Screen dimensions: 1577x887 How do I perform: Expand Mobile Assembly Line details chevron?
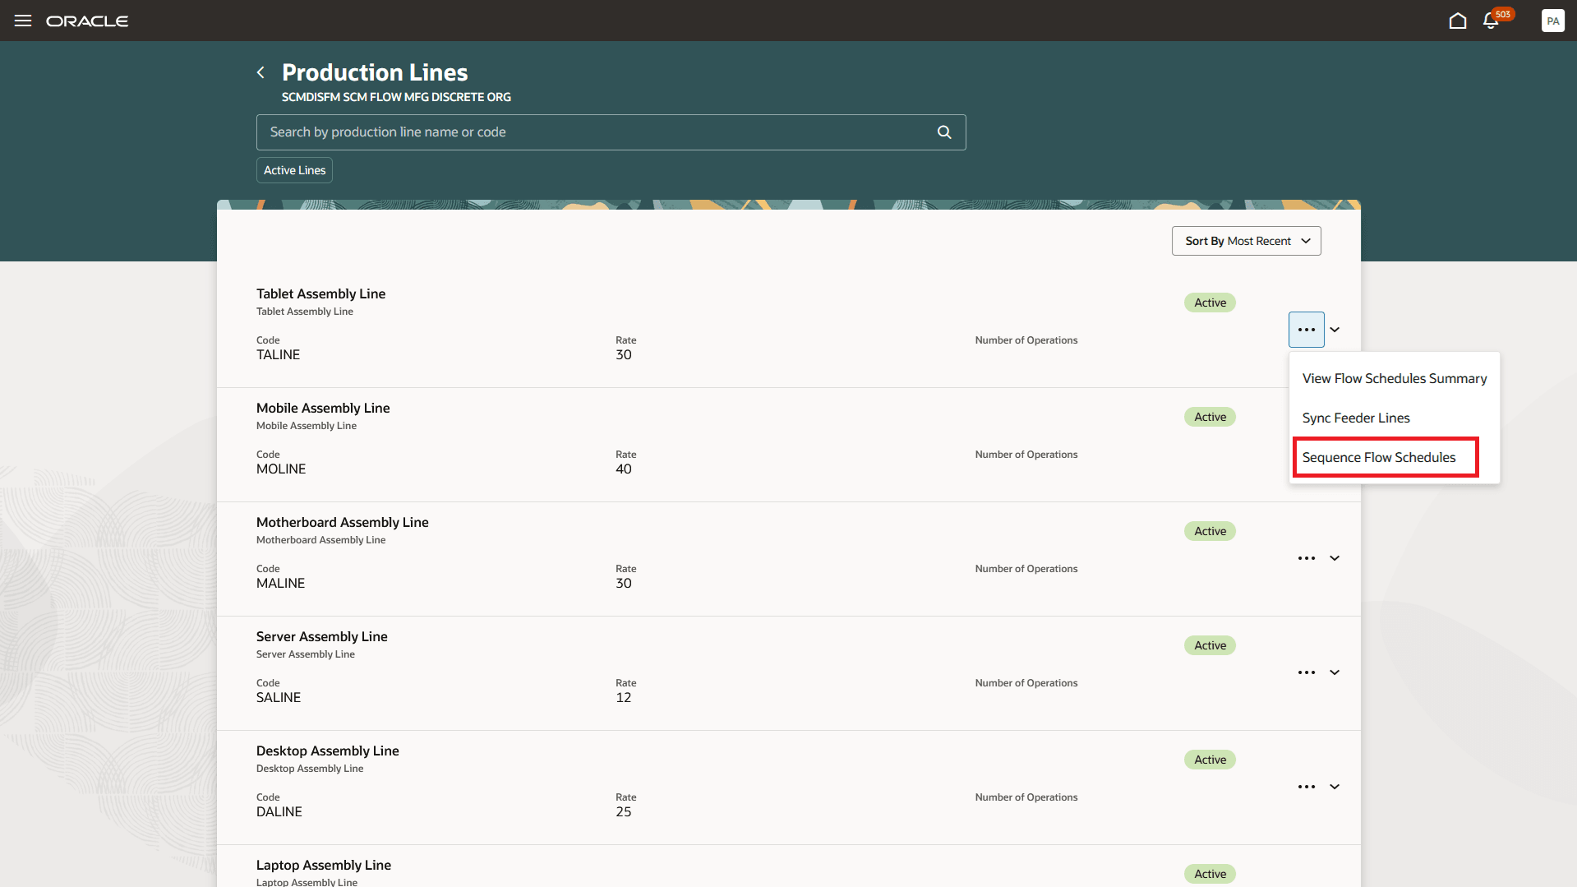[1334, 444]
